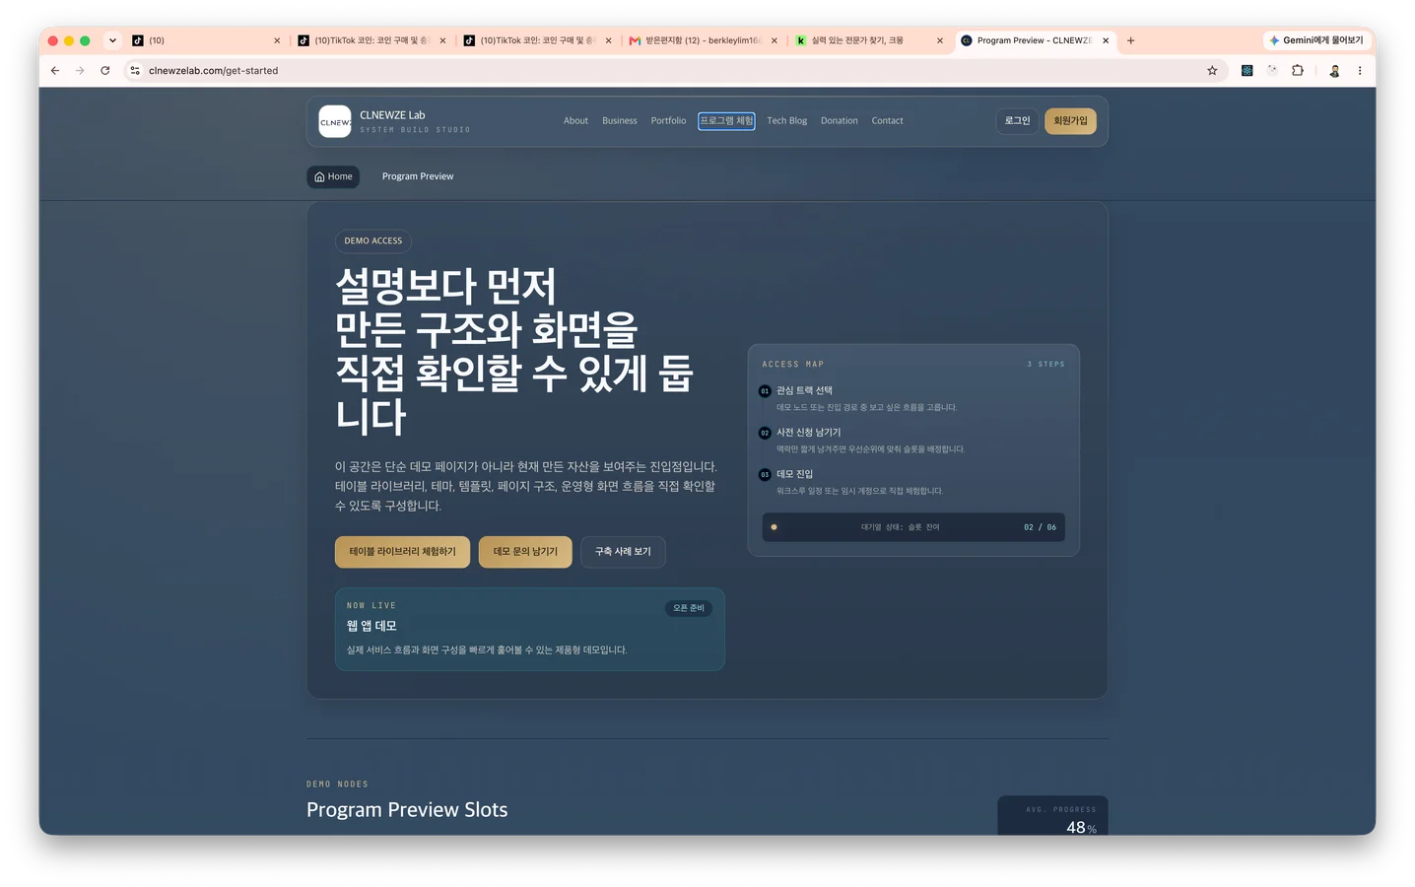Click the Gemini에게 물어보기 button

(1316, 40)
